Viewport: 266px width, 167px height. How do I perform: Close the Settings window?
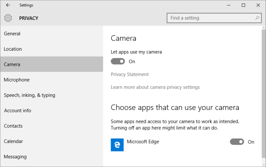pyautogui.click(x=258, y=5)
